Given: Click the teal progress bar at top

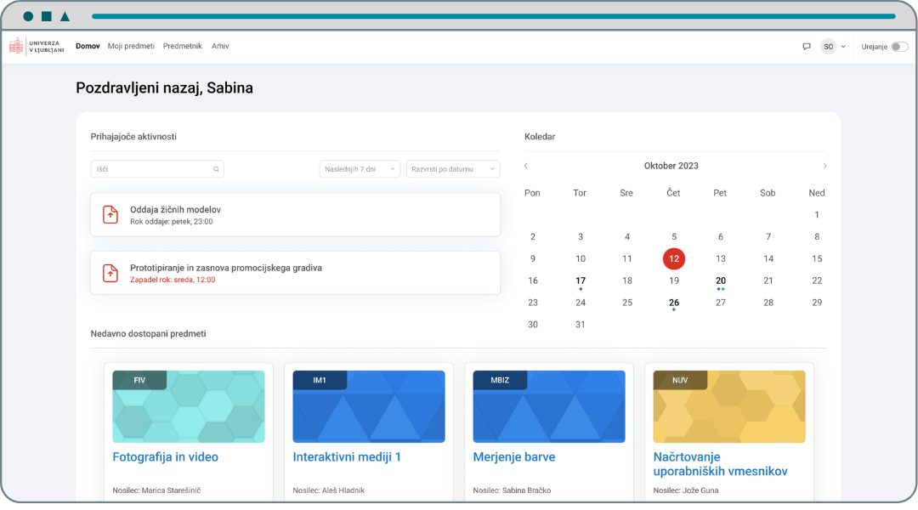Looking at the screenshot, I should pyautogui.click(x=494, y=16).
